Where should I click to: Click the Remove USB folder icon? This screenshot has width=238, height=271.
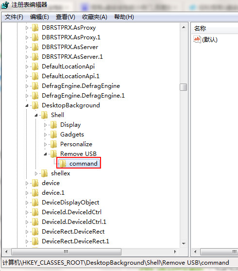pos(53,153)
